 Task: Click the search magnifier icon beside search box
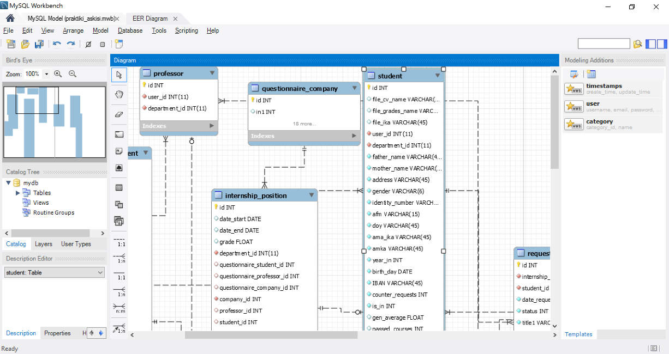(637, 44)
